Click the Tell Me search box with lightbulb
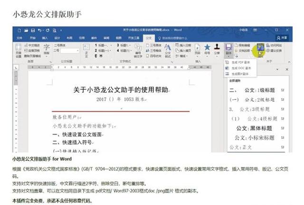Image resolution: width=304 pixels, height=205 pixels. click(x=173, y=38)
